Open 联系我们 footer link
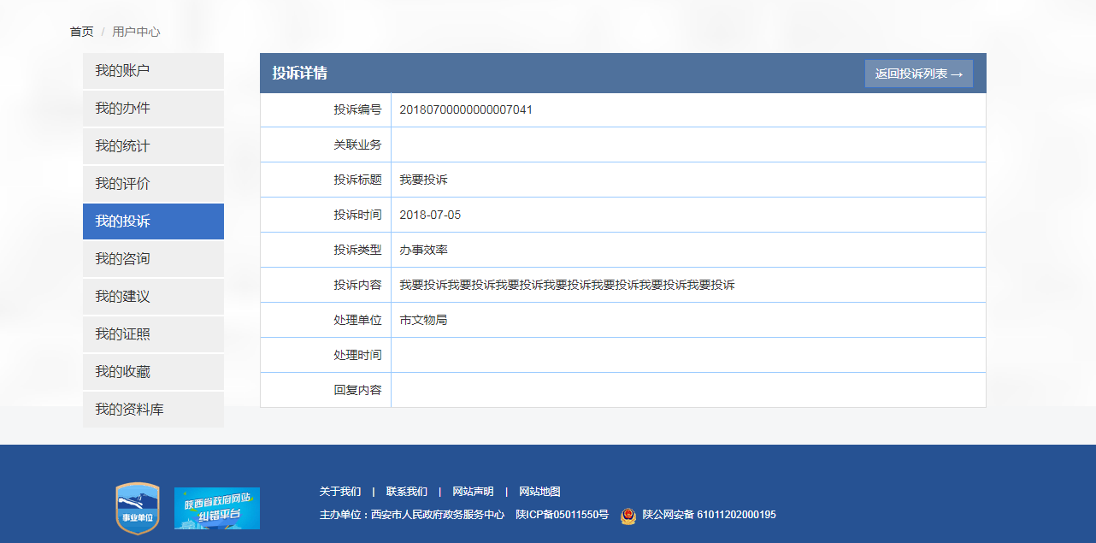The image size is (1096, 543). [407, 492]
